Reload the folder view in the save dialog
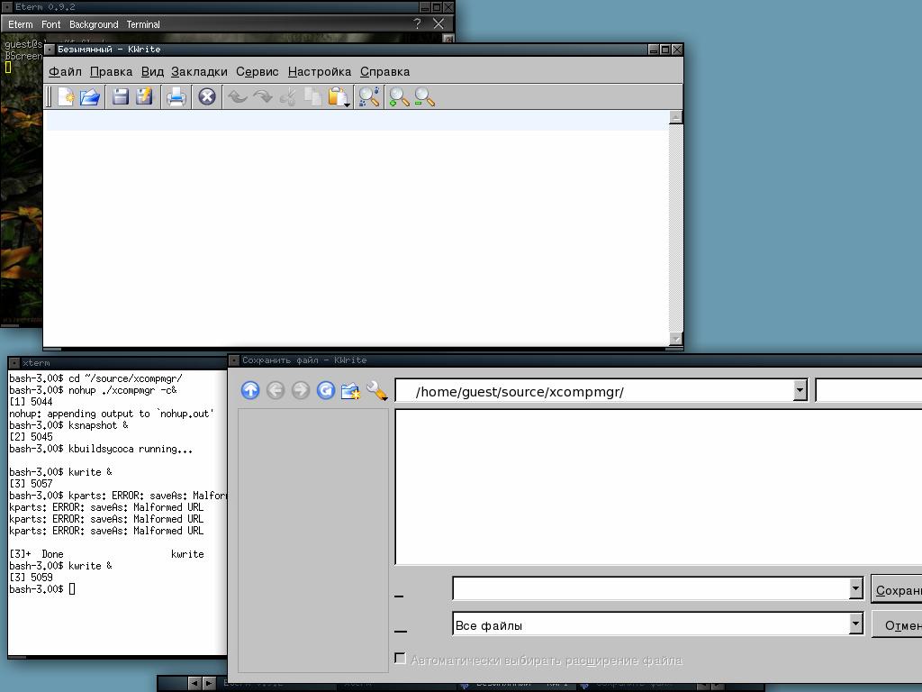Image resolution: width=922 pixels, height=692 pixels. (x=326, y=390)
